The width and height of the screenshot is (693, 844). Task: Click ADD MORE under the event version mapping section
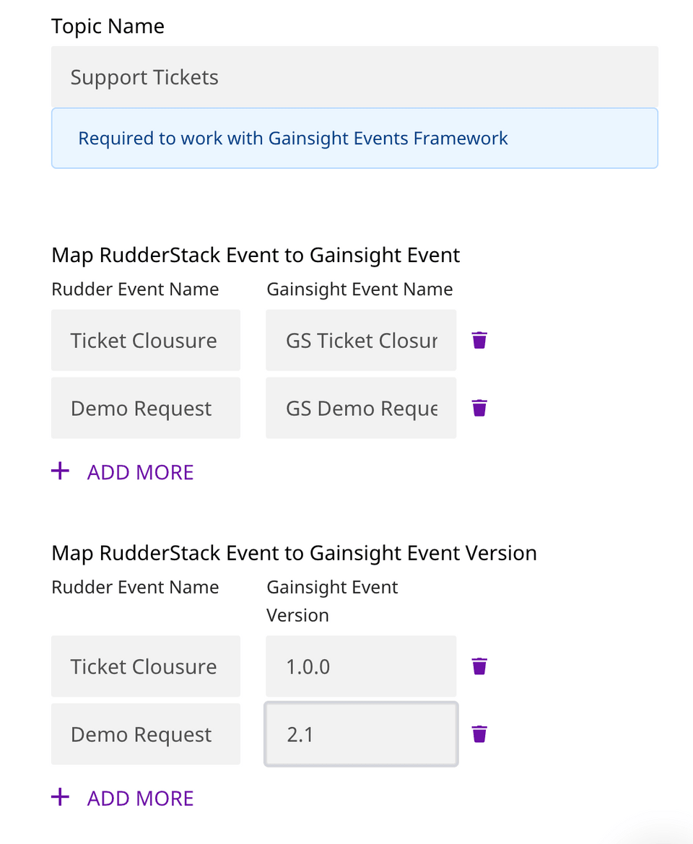(140, 798)
